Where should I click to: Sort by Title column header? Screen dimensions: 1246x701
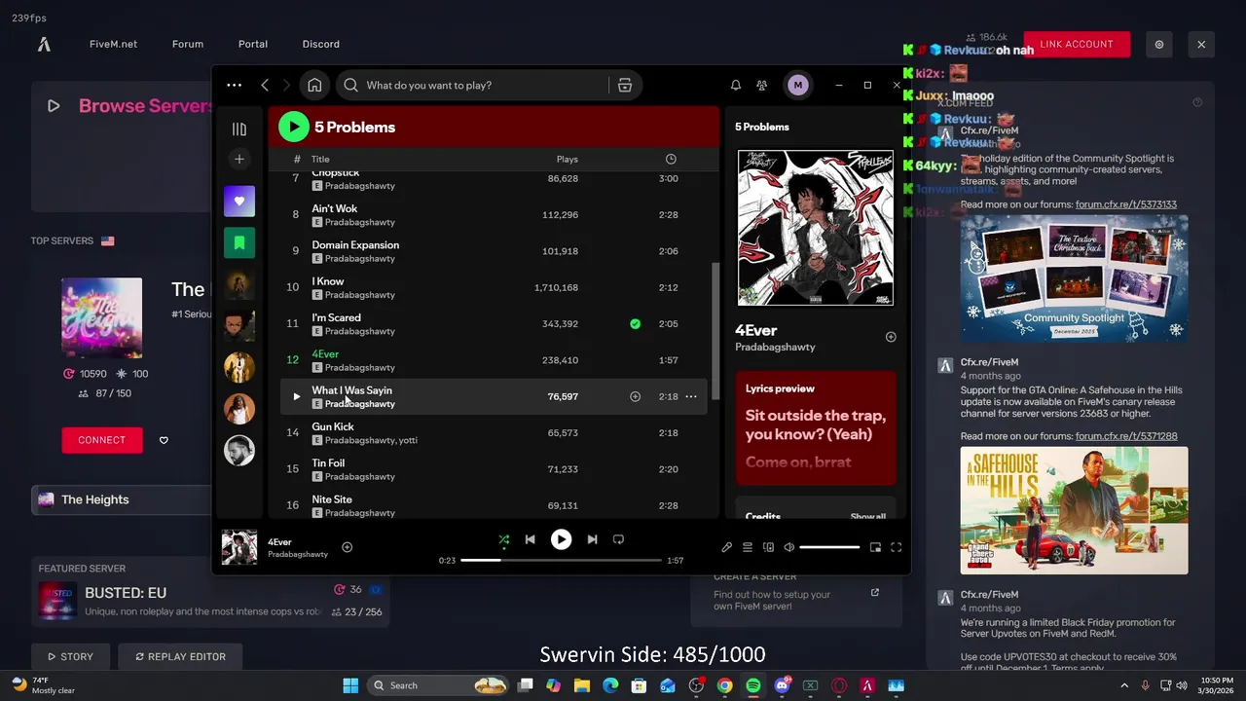coord(320,159)
